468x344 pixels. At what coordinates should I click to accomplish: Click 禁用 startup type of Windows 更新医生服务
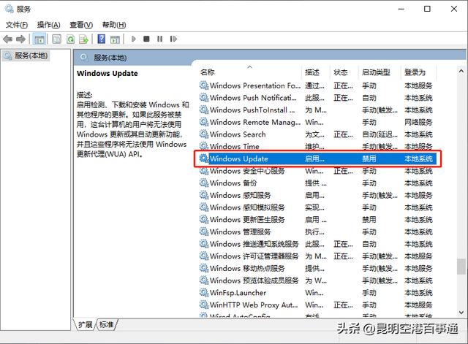coord(369,220)
